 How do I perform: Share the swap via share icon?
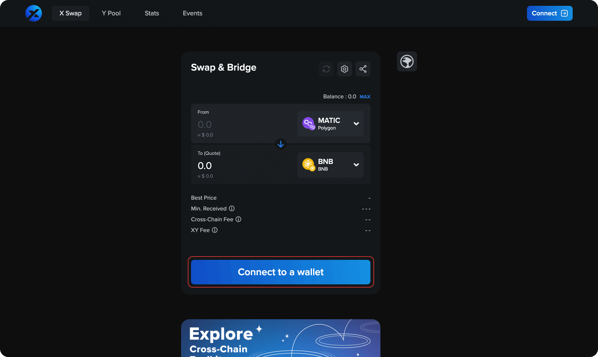click(363, 69)
